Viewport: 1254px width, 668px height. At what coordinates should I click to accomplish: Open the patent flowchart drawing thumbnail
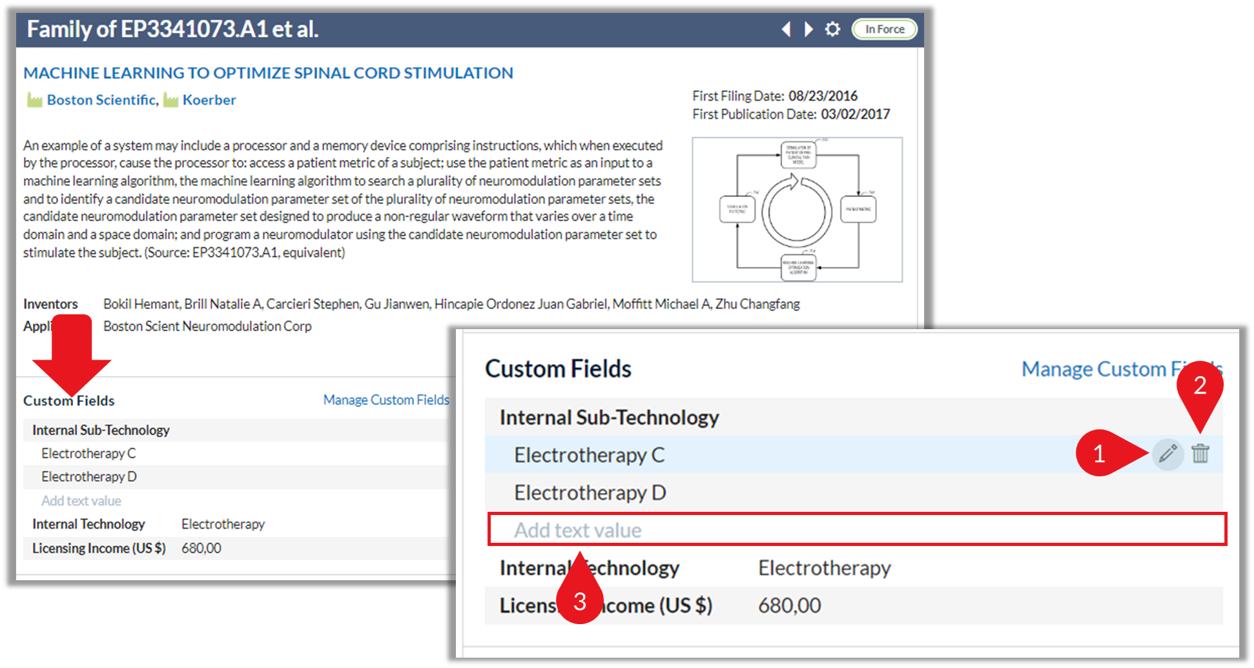click(797, 209)
